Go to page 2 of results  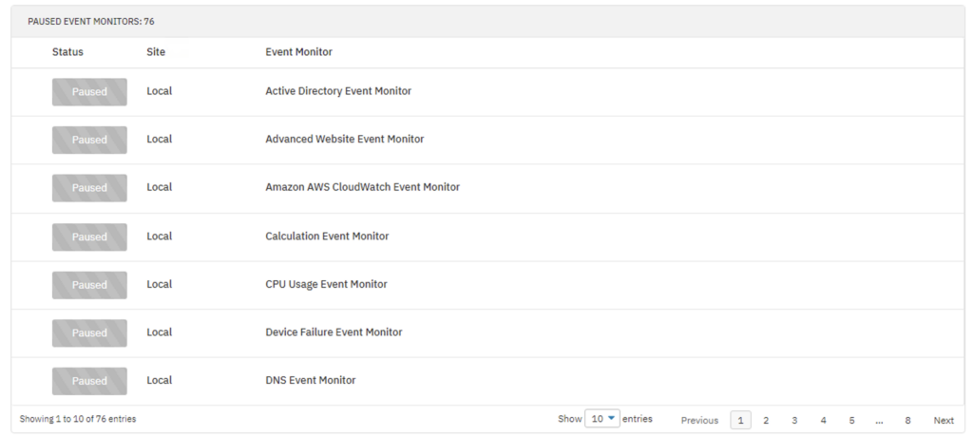766,421
